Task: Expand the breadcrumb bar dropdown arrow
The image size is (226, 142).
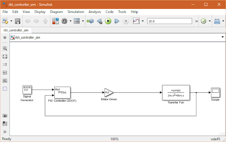Action: tap(222, 37)
